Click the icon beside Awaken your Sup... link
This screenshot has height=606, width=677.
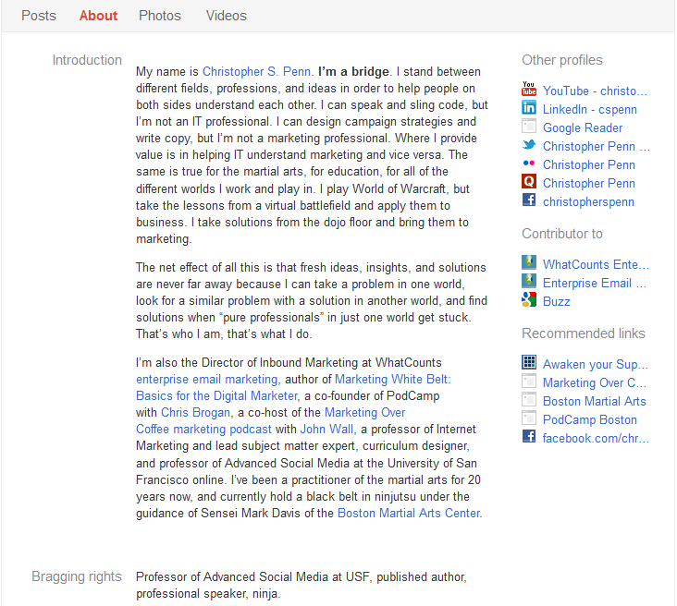pyautogui.click(x=529, y=364)
